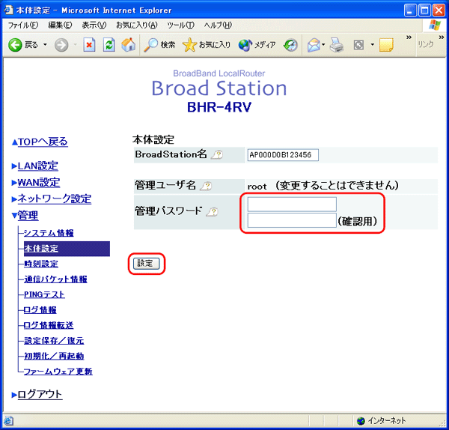Screen dimensions: 449x430
Task: Select highlighted 本体設定 sidebar item
Action: click(x=67, y=249)
